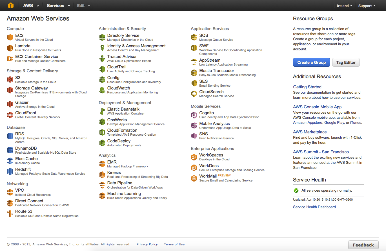
Task: Follow the iTunes link
Action: pyautogui.click(x=356, y=123)
